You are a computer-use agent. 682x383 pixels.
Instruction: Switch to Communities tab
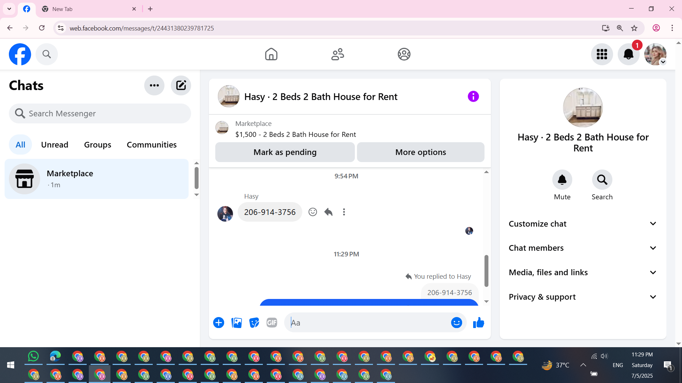(x=151, y=145)
